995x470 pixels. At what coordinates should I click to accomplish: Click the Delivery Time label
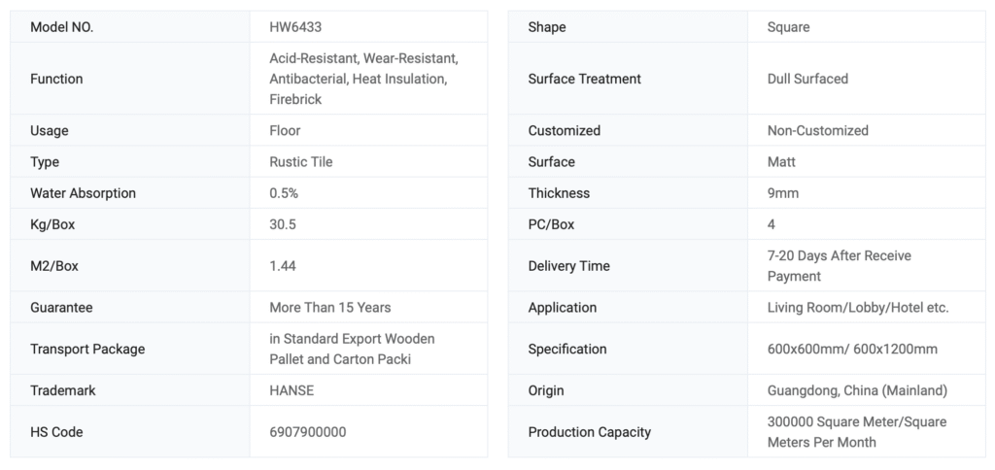[x=569, y=266]
